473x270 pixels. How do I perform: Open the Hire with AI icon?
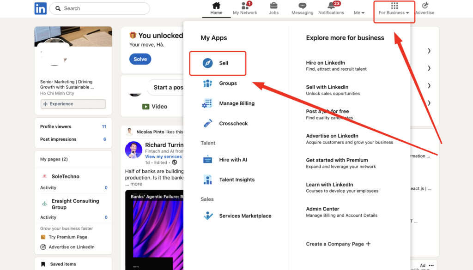207,159
